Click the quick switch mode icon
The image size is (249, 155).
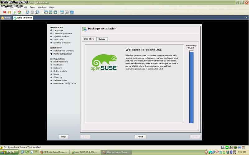(x=55, y=12)
